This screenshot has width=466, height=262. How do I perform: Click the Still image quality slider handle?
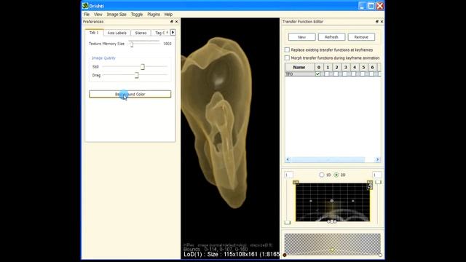coord(143,67)
